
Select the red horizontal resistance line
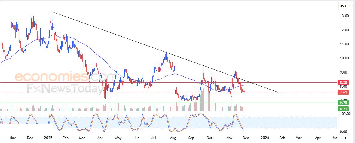tap(169, 83)
